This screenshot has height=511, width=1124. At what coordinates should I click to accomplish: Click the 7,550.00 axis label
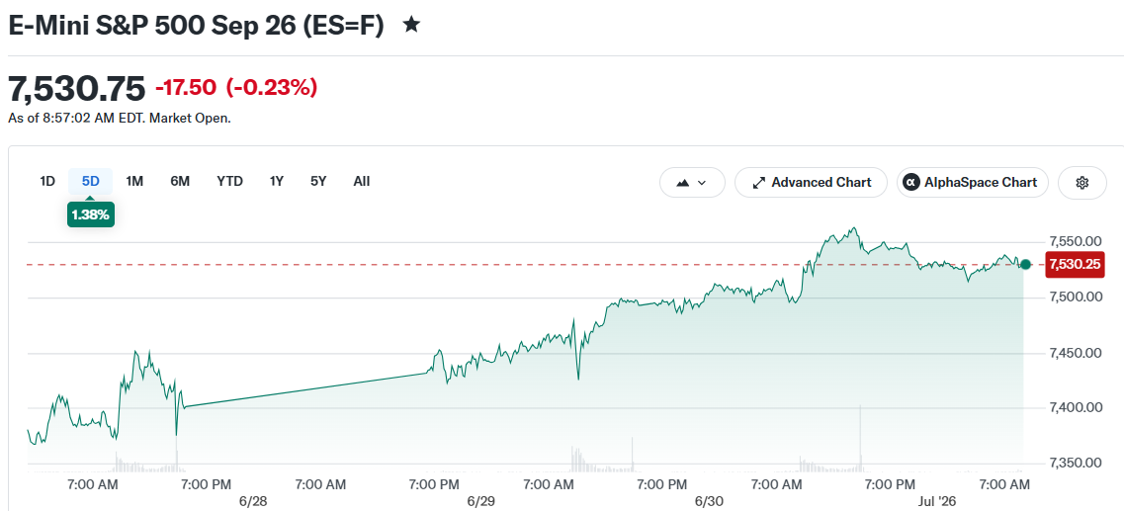1076,241
